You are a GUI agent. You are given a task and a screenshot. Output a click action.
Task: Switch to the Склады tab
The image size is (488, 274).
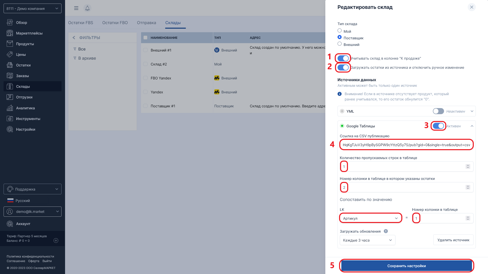click(173, 23)
